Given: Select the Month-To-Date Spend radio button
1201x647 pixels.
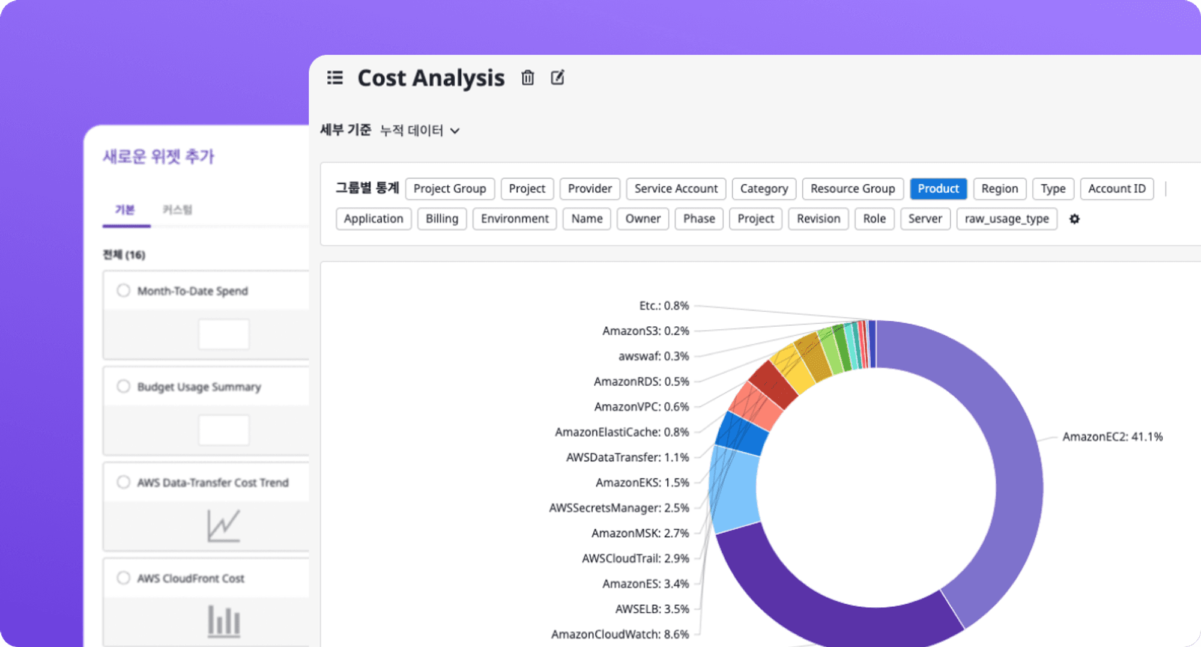Looking at the screenshot, I should point(123,291).
